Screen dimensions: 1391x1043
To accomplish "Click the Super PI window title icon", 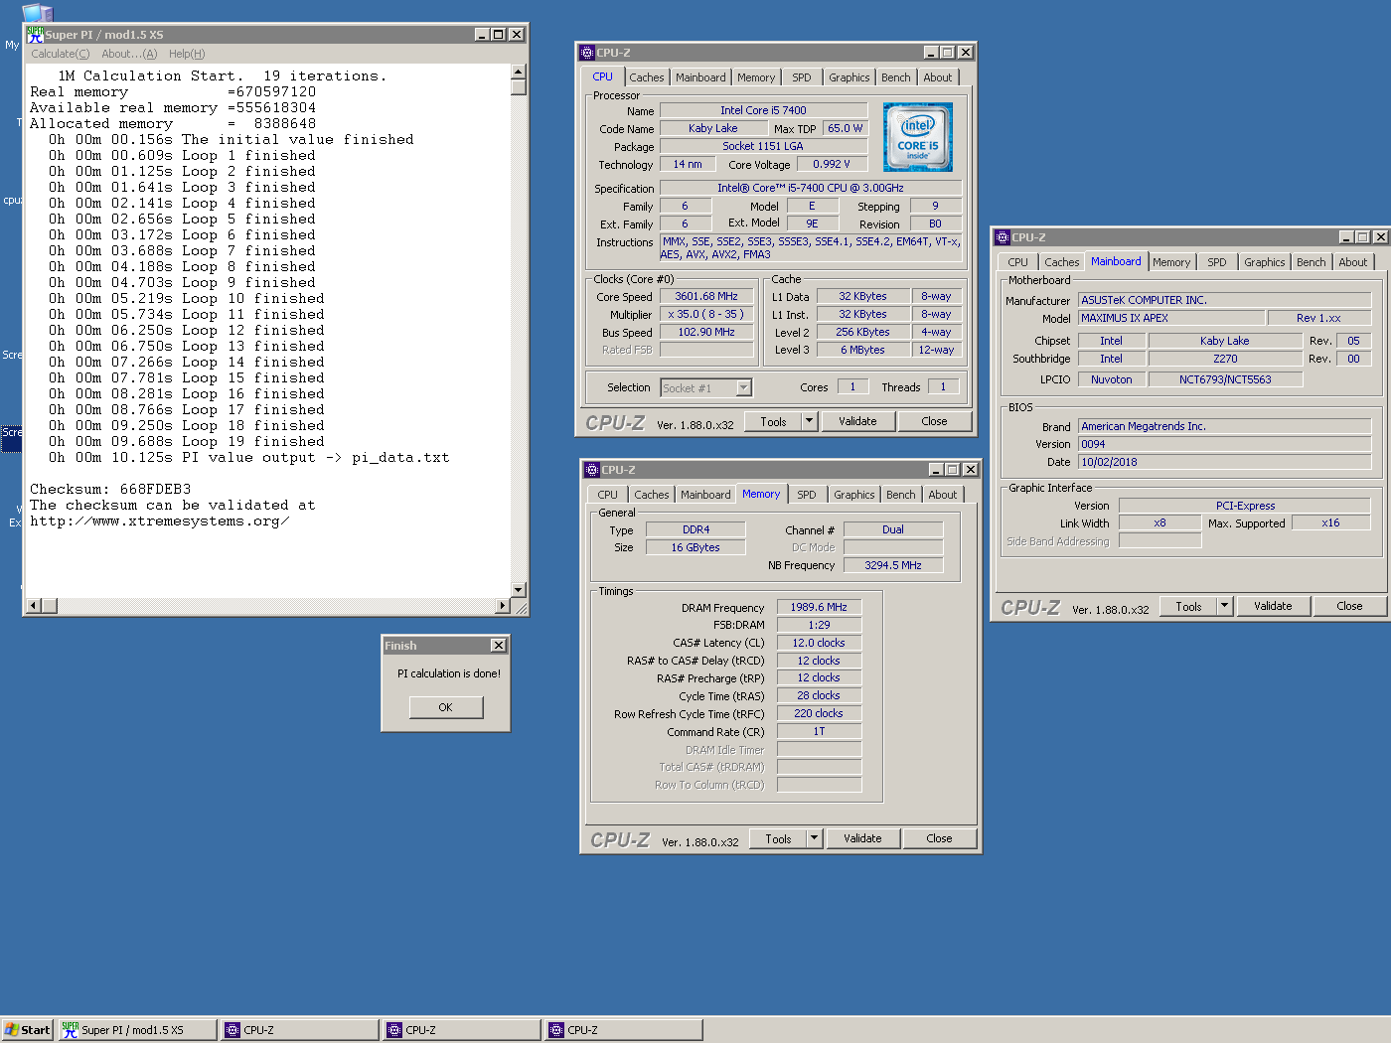I will click(35, 34).
